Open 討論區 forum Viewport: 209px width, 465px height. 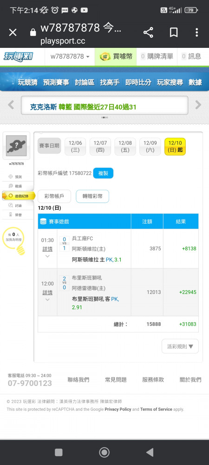click(85, 82)
